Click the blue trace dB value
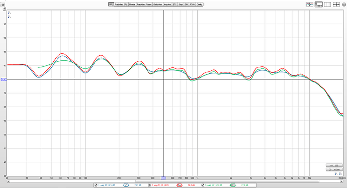347x188 pixels. coord(138,185)
